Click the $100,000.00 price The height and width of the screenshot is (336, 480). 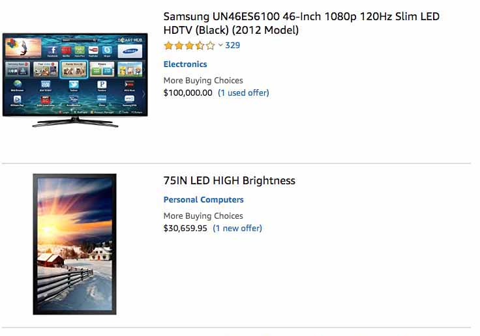188,92
